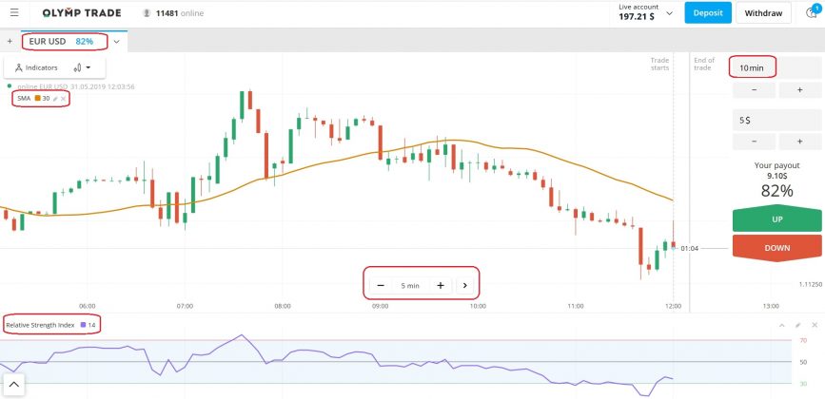Image resolution: width=825 pixels, height=399 pixels.
Task: Select the EUR USD asset tab
Action: [x=61, y=42]
